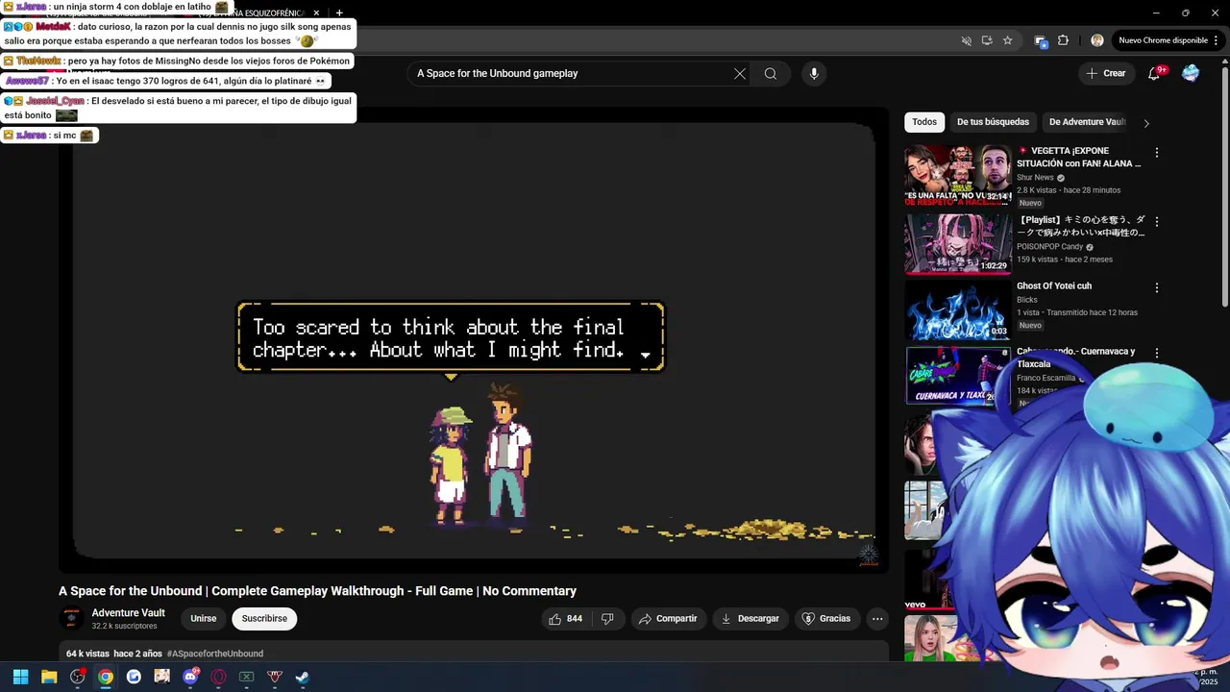Click the Chrome icon in the taskbar
Image resolution: width=1230 pixels, height=692 pixels.
[x=106, y=677]
